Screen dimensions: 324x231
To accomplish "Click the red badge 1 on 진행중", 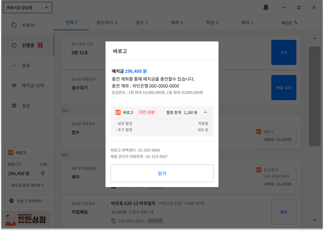I will pos(40,45).
